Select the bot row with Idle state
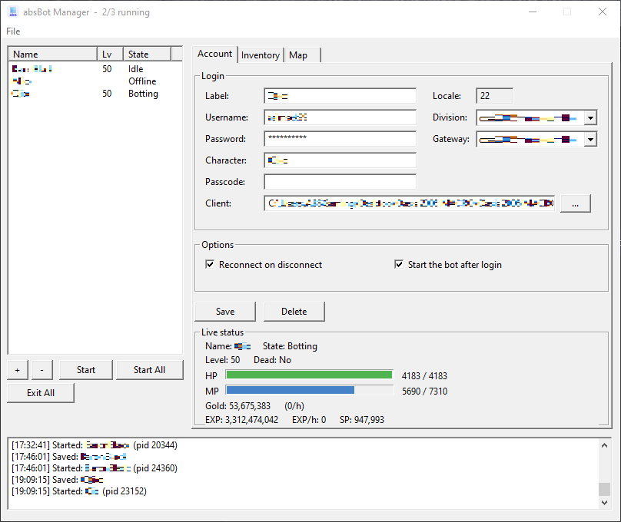Image resolution: width=621 pixels, height=522 pixels. [x=95, y=69]
